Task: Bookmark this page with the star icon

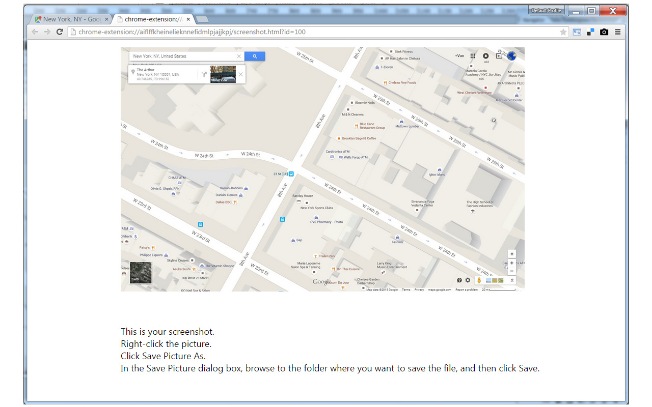Action: [563, 32]
